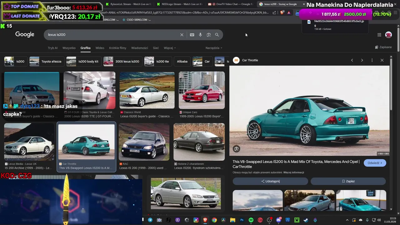This screenshot has width=400, height=225.
Task: Show hidden system tray icons
Action: (x=347, y=220)
